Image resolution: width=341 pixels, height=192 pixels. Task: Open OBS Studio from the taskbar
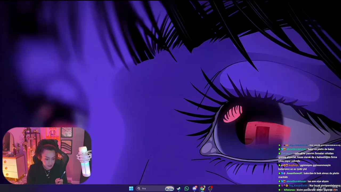(x=210, y=189)
